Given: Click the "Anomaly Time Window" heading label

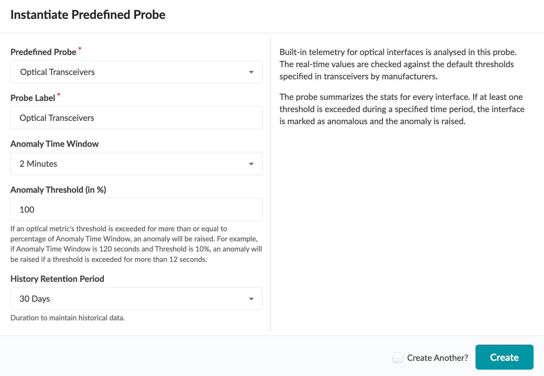Looking at the screenshot, I should 54,144.
